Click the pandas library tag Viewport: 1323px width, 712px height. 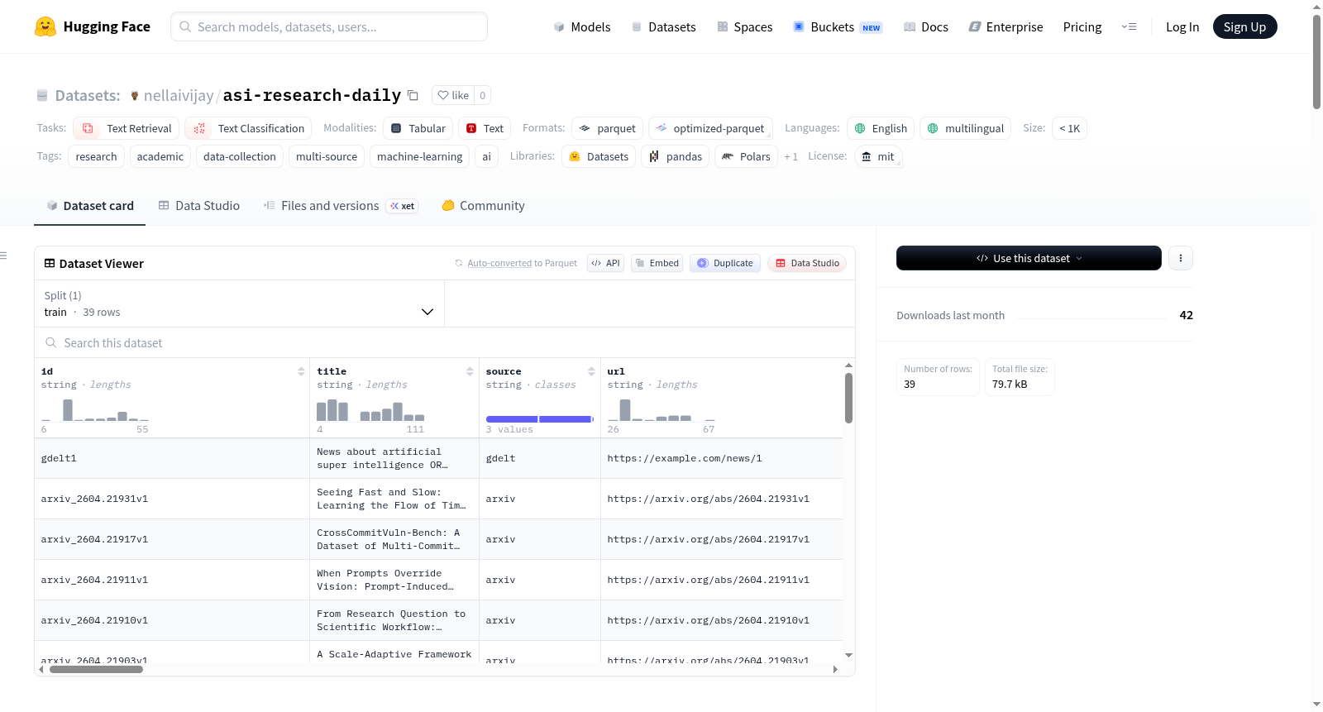click(675, 156)
